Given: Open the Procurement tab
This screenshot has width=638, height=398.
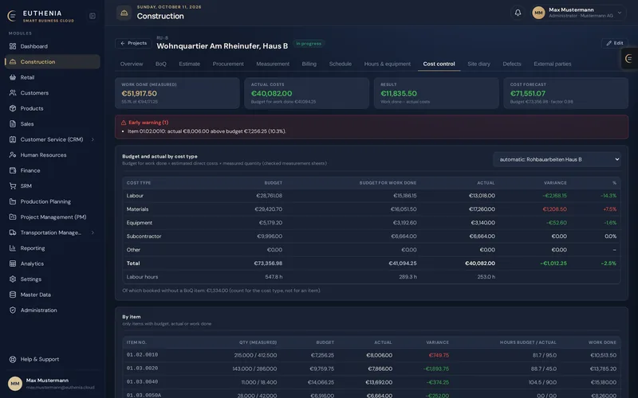Looking at the screenshot, I should [x=228, y=64].
